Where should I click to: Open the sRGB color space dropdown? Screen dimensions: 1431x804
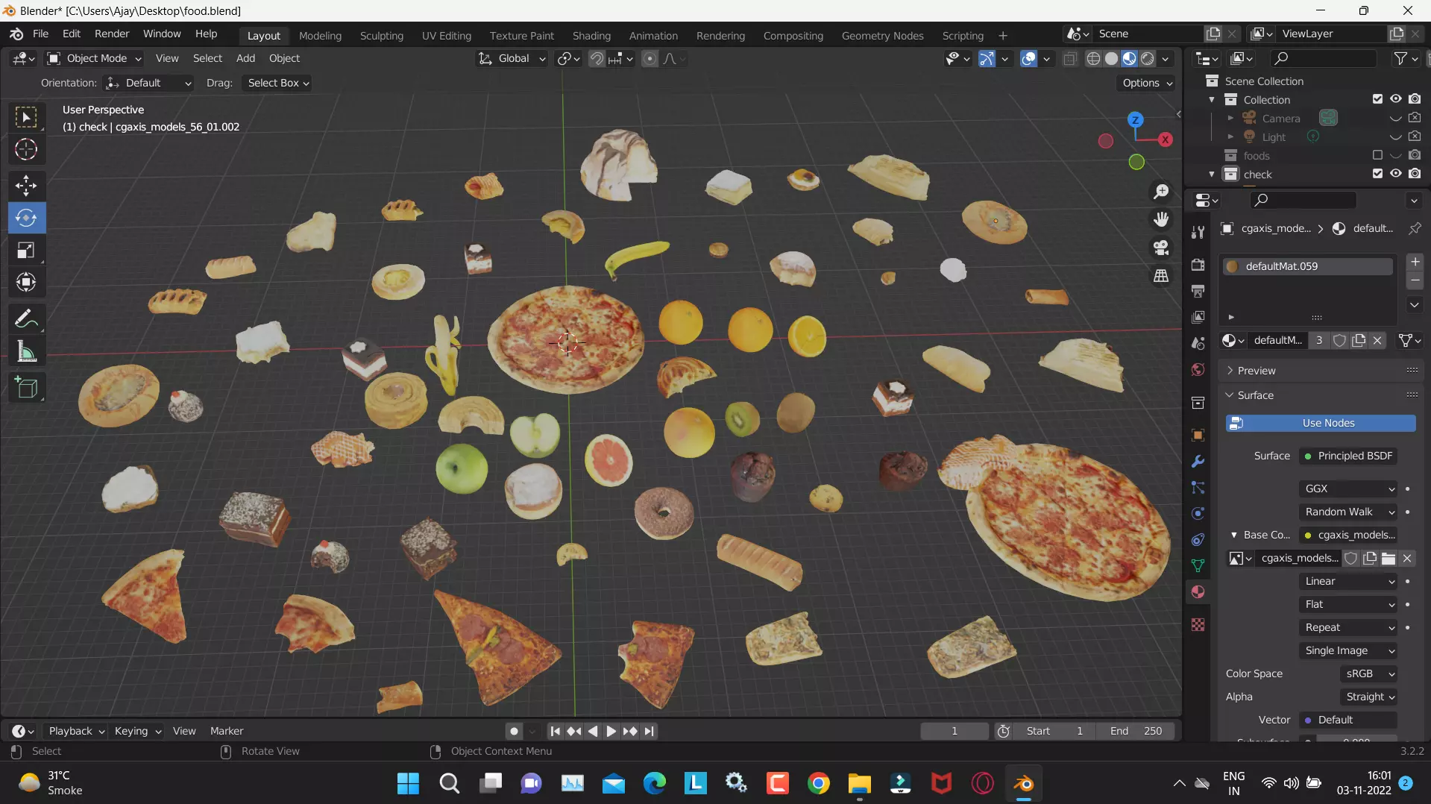click(x=1368, y=673)
